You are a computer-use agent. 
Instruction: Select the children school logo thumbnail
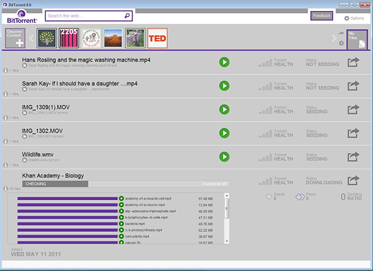[91, 38]
